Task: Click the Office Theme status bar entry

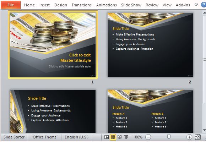Action: pos(44,137)
